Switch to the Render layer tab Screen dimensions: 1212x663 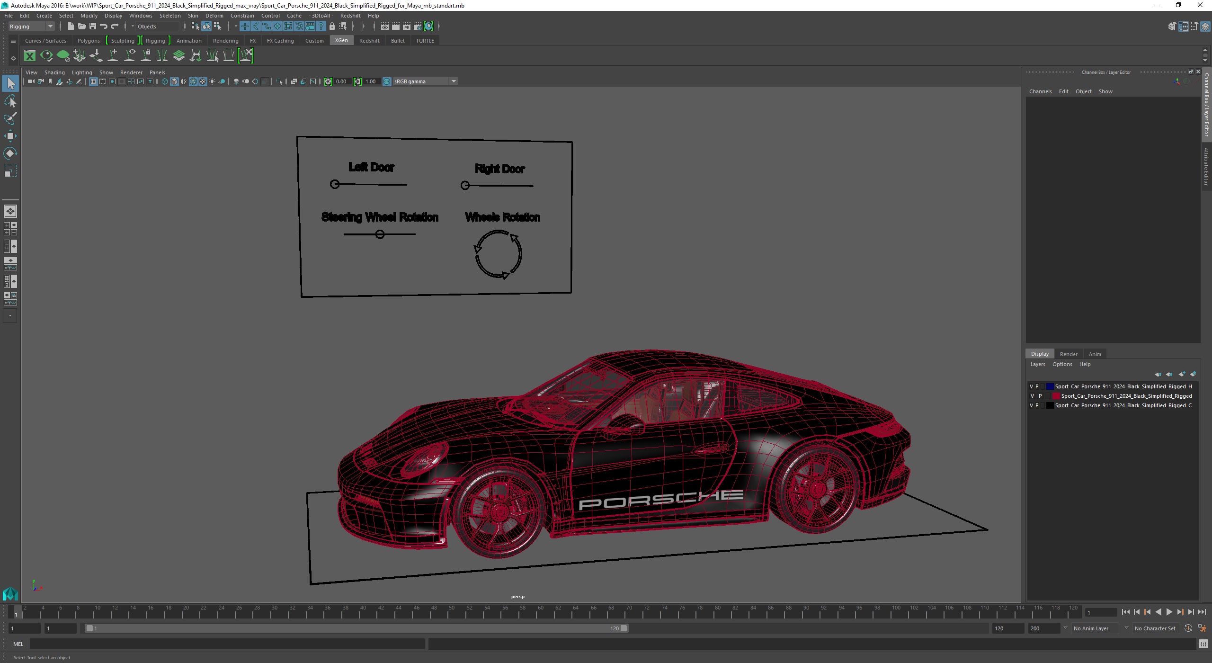[x=1069, y=354]
